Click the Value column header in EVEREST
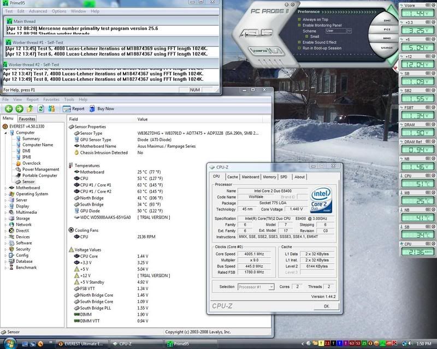Screen dimensions: 437x349 point(199,119)
